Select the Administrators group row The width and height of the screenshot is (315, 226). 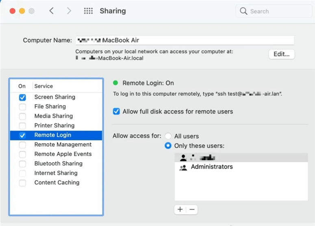241,167
